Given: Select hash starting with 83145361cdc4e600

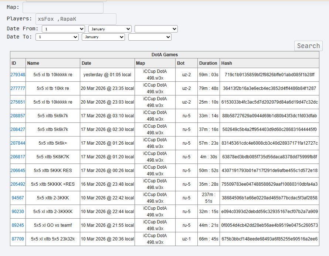Looking at the screenshot, I should (269, 143).
